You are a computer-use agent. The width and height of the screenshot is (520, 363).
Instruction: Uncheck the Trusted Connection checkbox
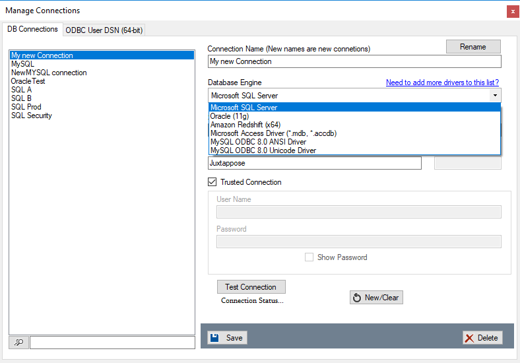tap(212, 182)
